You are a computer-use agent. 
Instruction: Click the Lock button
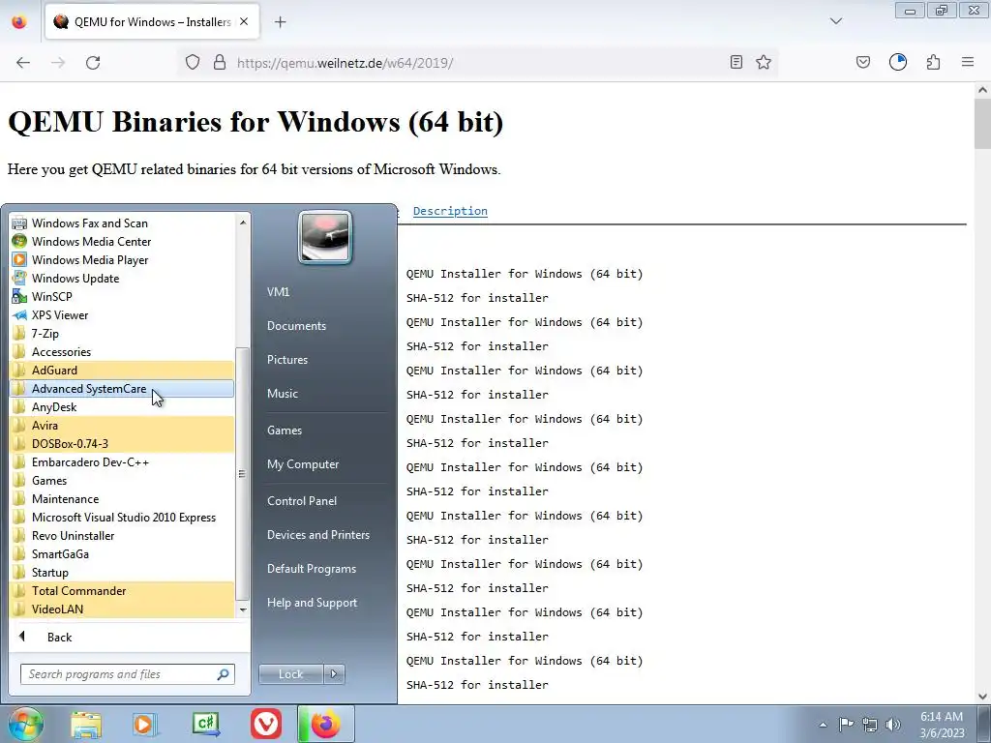[x=290, y=674]
